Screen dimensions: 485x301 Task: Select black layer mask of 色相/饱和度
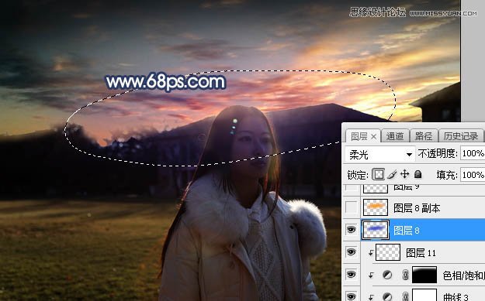(424, 275)
